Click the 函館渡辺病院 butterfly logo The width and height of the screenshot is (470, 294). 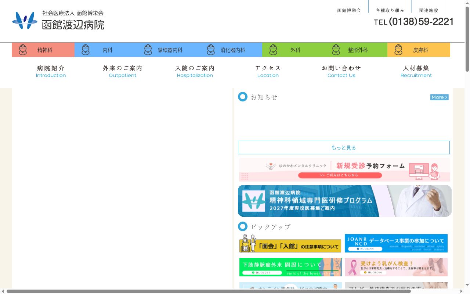25,21
